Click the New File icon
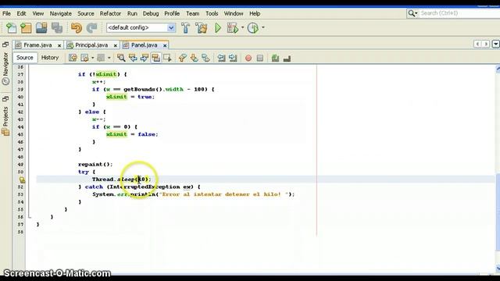Viewport: 500px width, 281px height. coord(11,28)
